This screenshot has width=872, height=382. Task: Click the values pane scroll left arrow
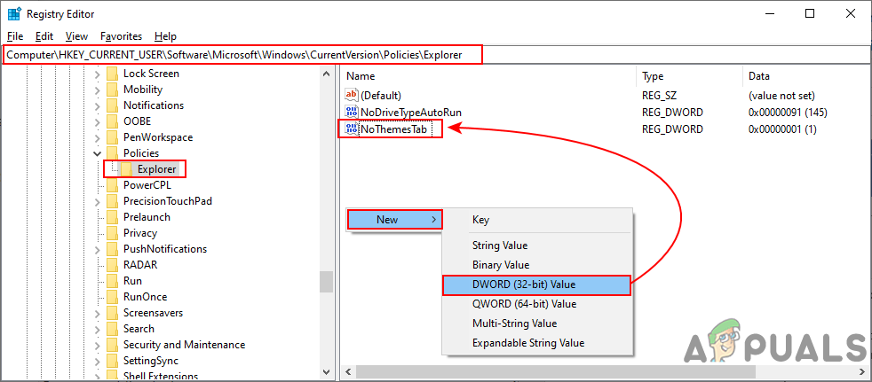coord(348,370)
